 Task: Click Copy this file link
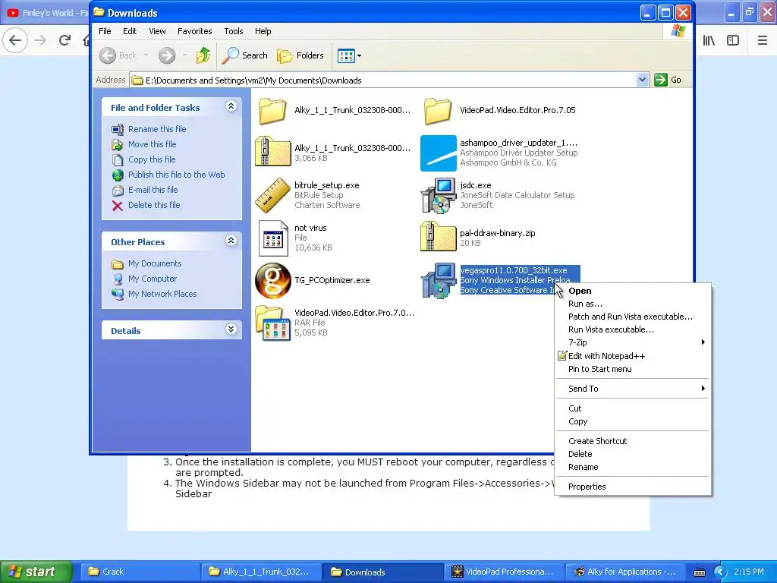[x=152, y=159]
